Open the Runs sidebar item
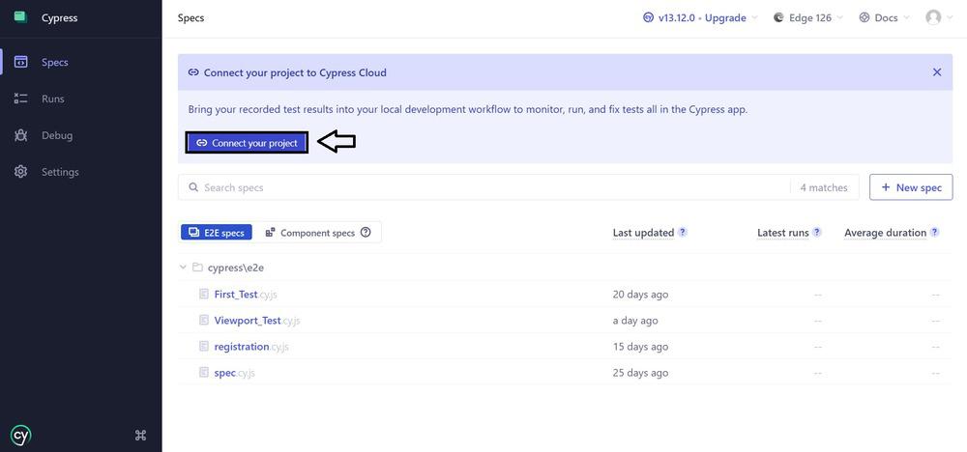967x452 pixels. pyautogui.click(x=81, y=99)
